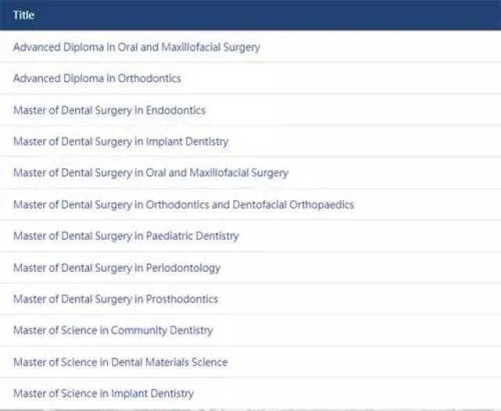Click the Title column header
Screen dimensions: 501x411
pos(24,15)
